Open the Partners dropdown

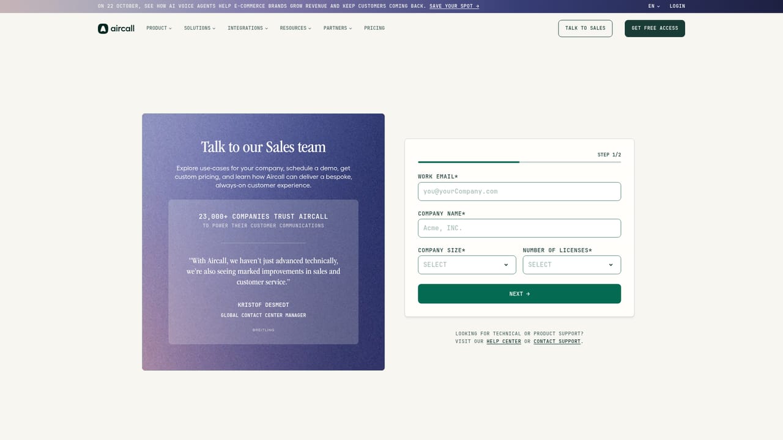click(338, 28)
